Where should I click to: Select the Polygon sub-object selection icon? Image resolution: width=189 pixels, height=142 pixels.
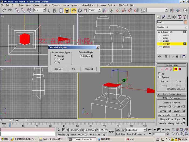[175, 69]
